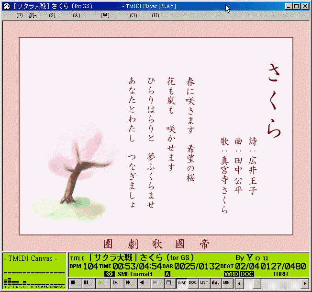Toggle the DOC document view button
Screen dimensions: 312x292
click(192, 283)
